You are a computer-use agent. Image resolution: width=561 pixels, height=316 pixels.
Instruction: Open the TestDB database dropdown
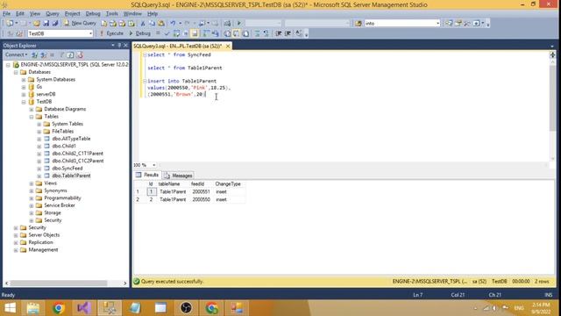tap(90, 33)
